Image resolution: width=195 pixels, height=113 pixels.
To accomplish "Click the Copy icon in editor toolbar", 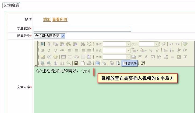I will point(55,44).
